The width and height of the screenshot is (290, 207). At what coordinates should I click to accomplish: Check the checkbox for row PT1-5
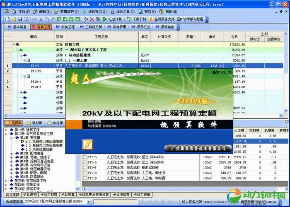coord(85,157)
